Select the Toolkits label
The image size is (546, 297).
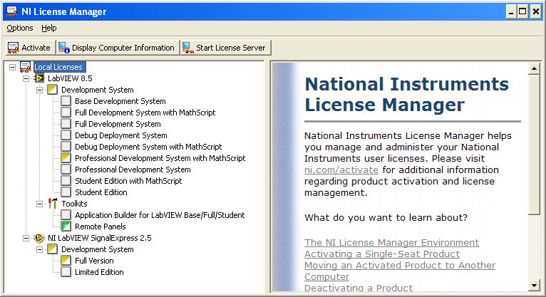pyautogui.click(x=74, y=204)
